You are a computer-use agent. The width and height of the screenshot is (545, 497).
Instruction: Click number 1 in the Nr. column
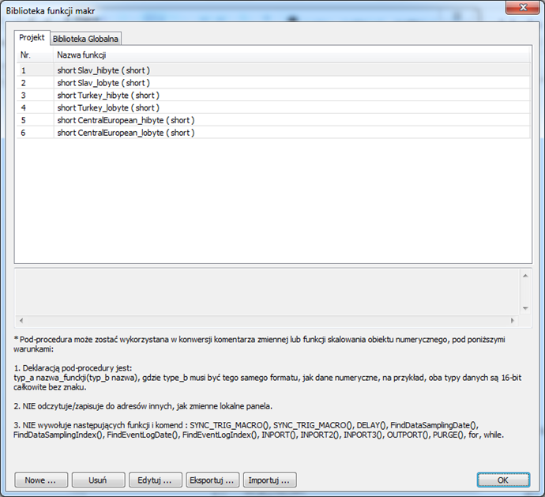click(x=23, y=70)
